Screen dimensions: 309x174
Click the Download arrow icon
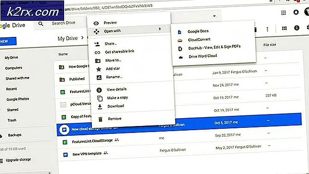point(100,107)
